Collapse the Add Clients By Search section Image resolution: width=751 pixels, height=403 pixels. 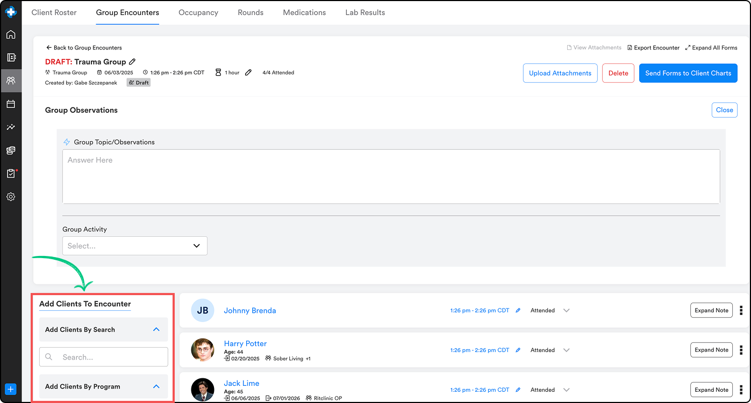(x=156, y=329)
